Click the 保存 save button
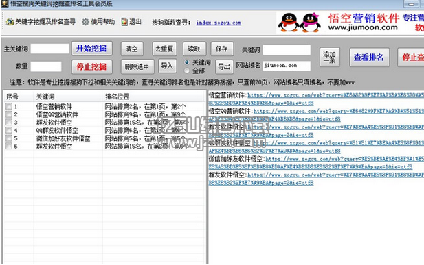This screenshot has width=424, height=265. pyautogui.click(x=222, y=49)
